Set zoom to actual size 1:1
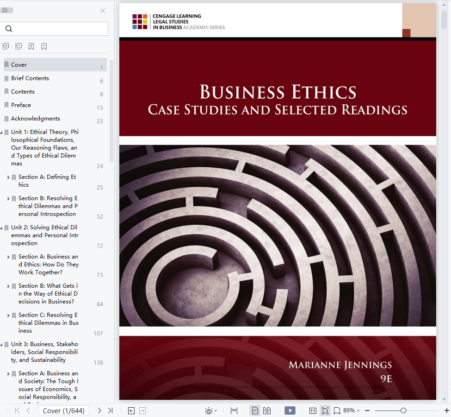Screen dimensions: 451x417 coord(313,411)
